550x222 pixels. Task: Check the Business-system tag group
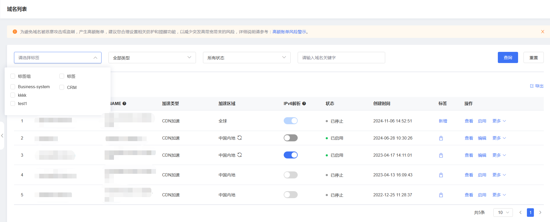(x=13, y=87)
